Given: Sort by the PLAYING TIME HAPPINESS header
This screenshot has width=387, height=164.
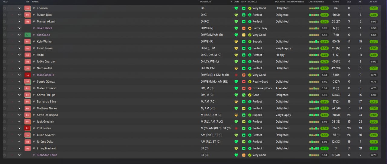Looking at the screenshot, I should 290,2.
